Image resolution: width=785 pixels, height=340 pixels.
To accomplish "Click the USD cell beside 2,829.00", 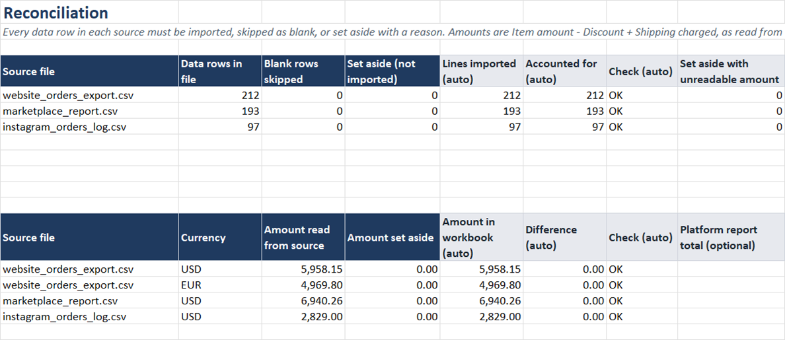I will [x=220, y=316].
